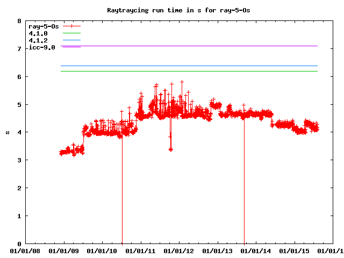Pick the green 4.1.0 legend line sample
This screenshot has width=344, height=258.
[71, 33]
